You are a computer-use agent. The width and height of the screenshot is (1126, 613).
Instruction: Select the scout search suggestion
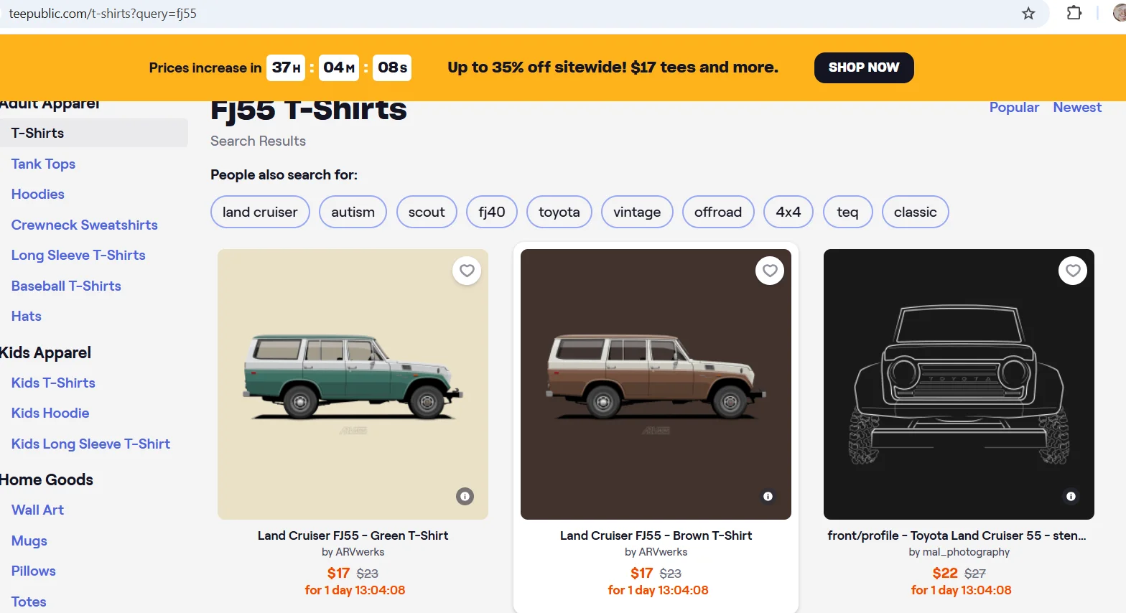[x=427, y=212]
